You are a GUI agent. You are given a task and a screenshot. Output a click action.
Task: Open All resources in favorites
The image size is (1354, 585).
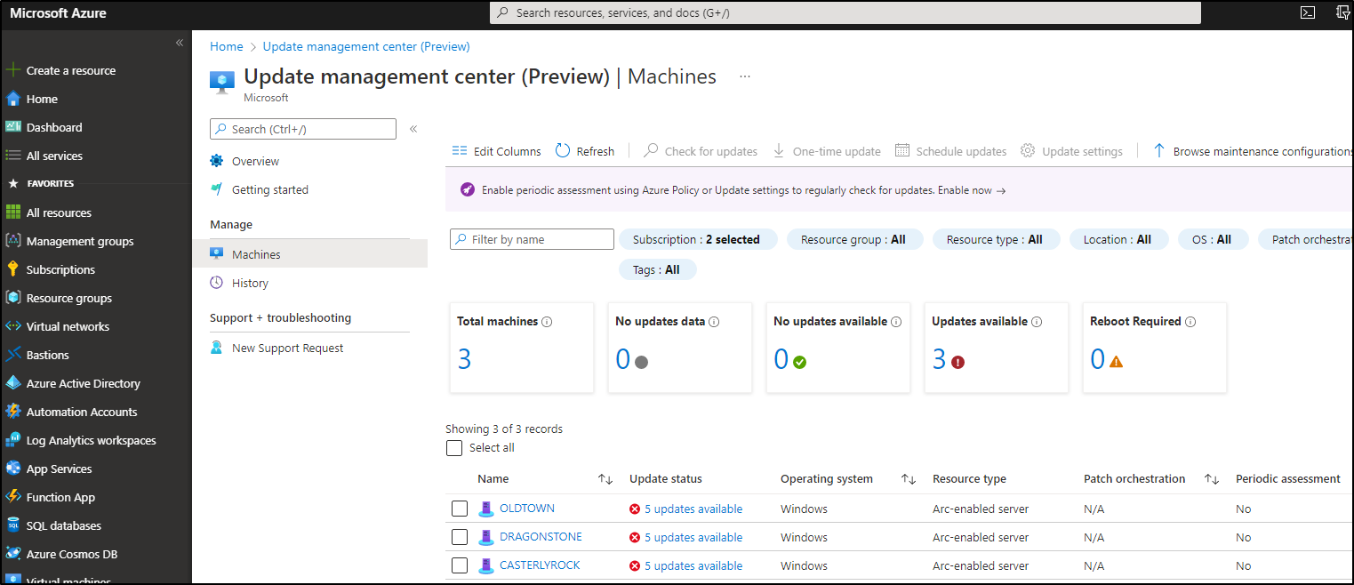pyautogui.click(x=59, y=212)
